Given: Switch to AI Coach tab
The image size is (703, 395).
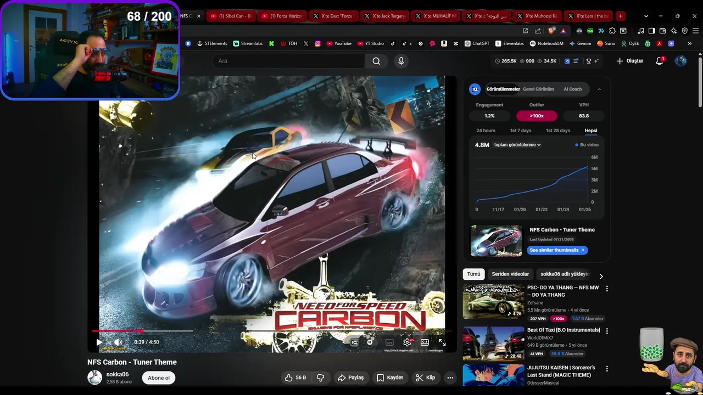Looking at the screenshot, I should coord(572,89).
